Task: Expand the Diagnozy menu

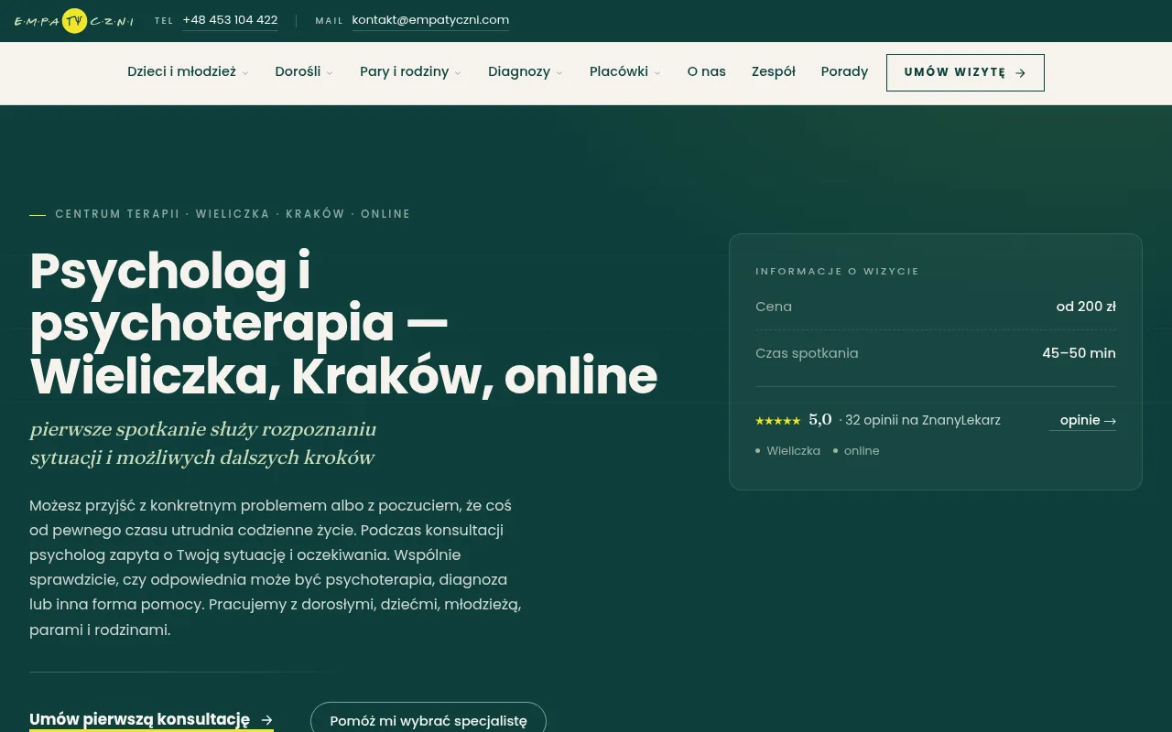Action: coord(526,71)
